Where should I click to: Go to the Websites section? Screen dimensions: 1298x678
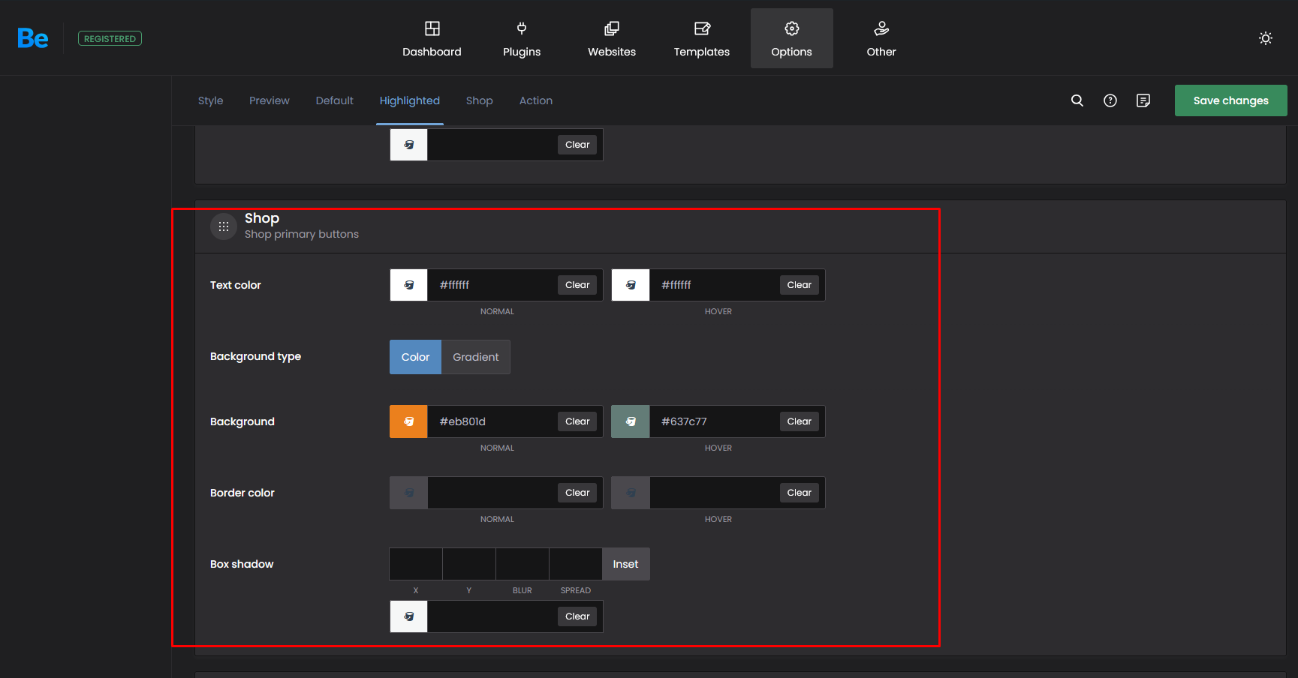(611, 38)
